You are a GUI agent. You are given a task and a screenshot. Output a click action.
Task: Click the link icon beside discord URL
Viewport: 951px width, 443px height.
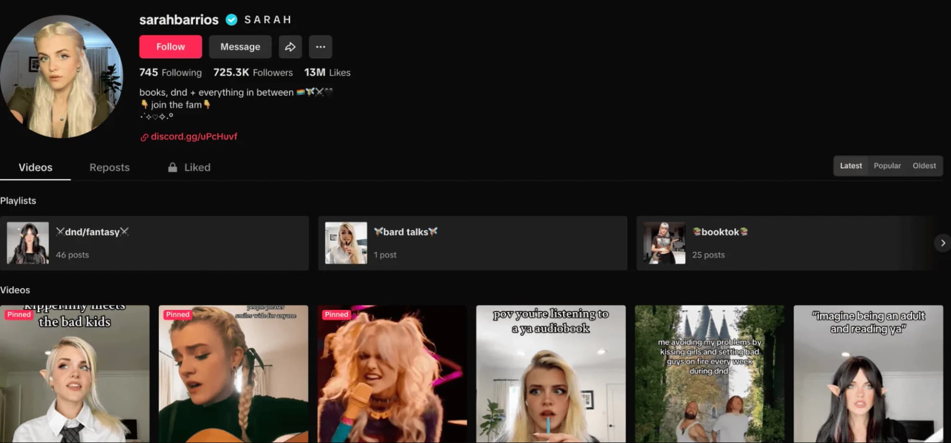144,137
